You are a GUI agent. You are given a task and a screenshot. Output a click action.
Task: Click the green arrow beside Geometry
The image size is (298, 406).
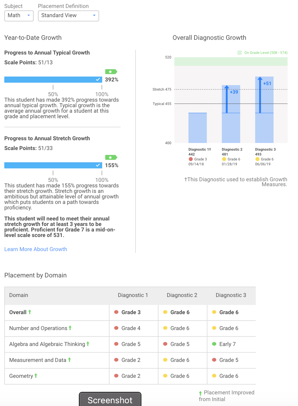(x=36, y=376)
